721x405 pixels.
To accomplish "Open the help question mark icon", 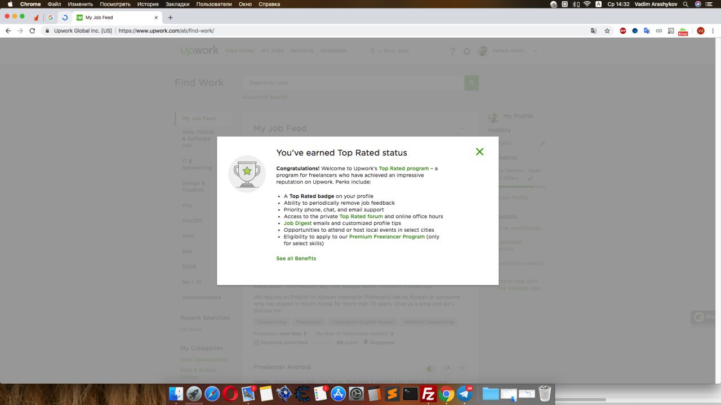I will (x=452, y=51).
